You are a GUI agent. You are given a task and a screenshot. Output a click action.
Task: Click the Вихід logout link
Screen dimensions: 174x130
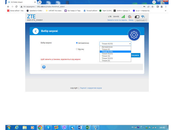[x=131, y=20]
